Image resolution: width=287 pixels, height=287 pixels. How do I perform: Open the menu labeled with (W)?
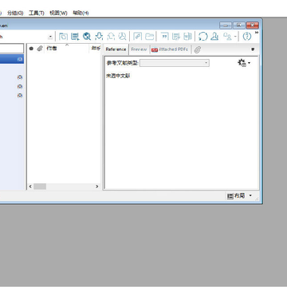[x=58, y=13]
